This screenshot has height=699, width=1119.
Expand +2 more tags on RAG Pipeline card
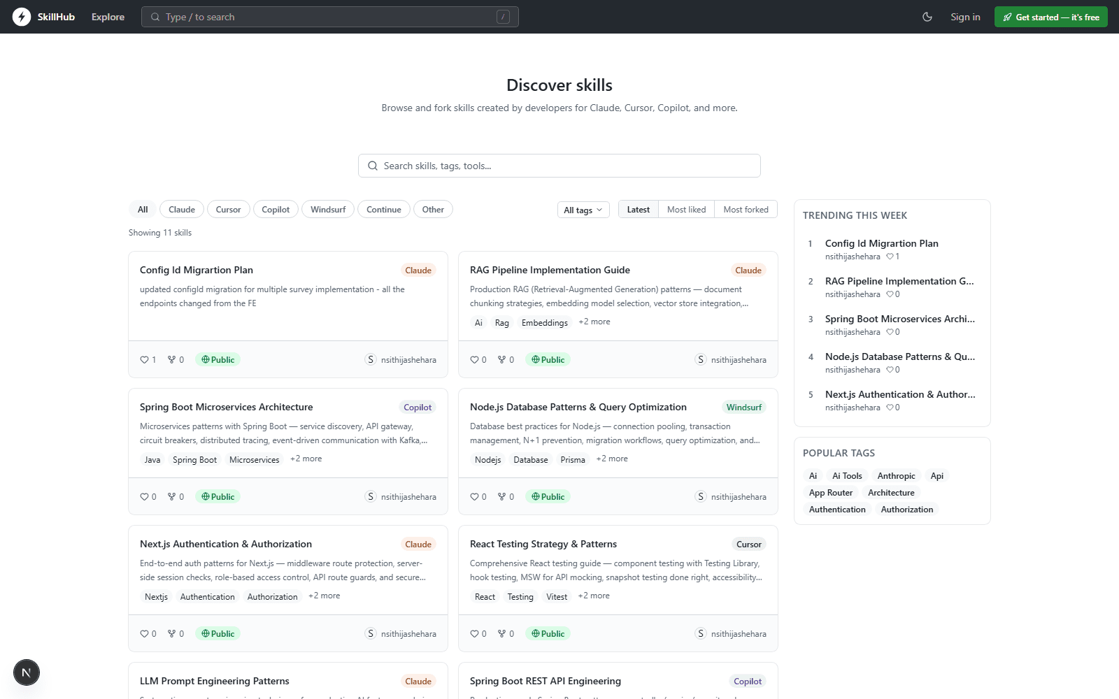coord(594,322)
